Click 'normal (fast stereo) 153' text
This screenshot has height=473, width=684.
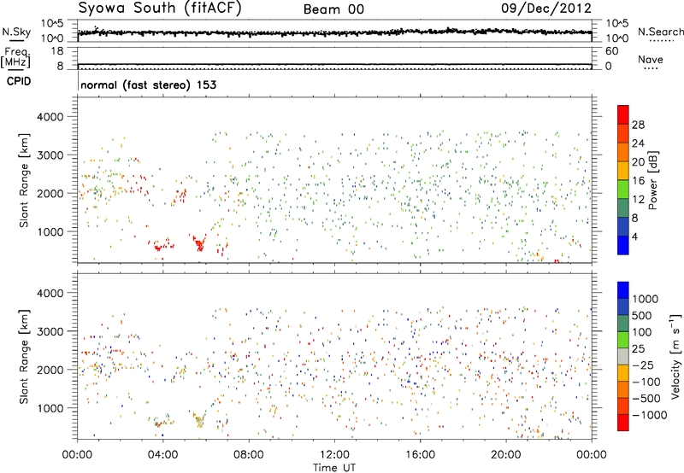click(x=148, y=85)
